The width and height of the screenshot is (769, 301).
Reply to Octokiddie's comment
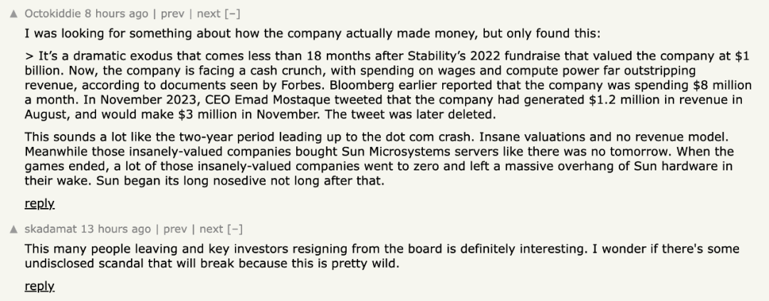pos(39,203)
